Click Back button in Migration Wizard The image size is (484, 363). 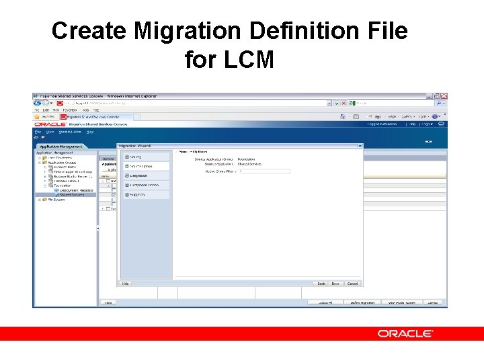pyautogui.click(x=321, y=284)
